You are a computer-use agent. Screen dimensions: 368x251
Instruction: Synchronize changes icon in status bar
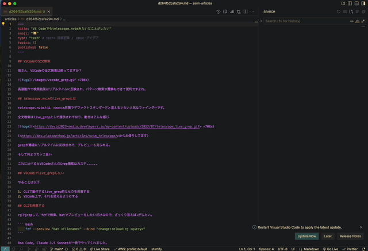coord(67,249)
